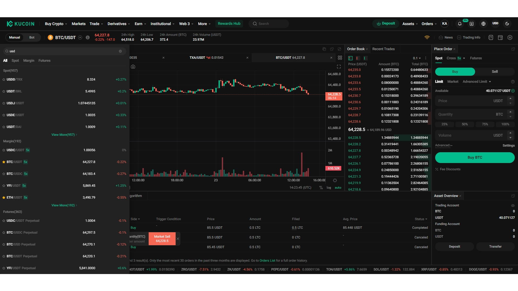
Task: Switch to Bot trading mode
Action: (32, 37)
